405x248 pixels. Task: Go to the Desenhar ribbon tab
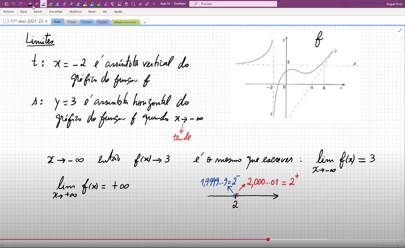[x=56, y=12]
